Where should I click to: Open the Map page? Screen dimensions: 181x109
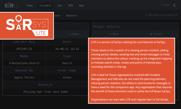coord(81,5)
